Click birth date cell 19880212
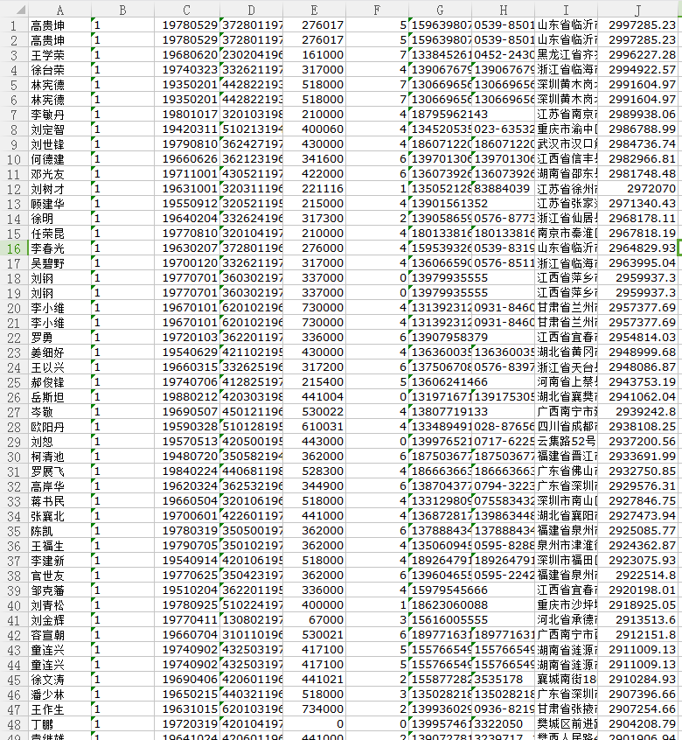Screen dimensions: 682x740 pyautogui.click(x=187, y=397)
